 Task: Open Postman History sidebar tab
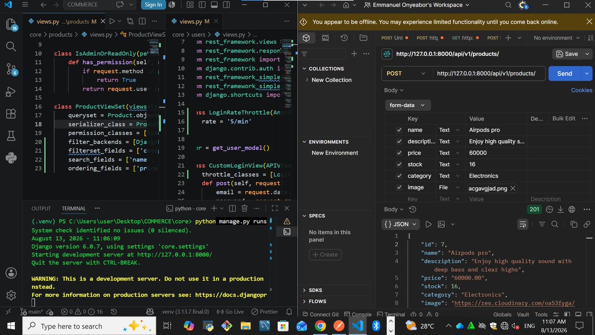coord(344,38)
